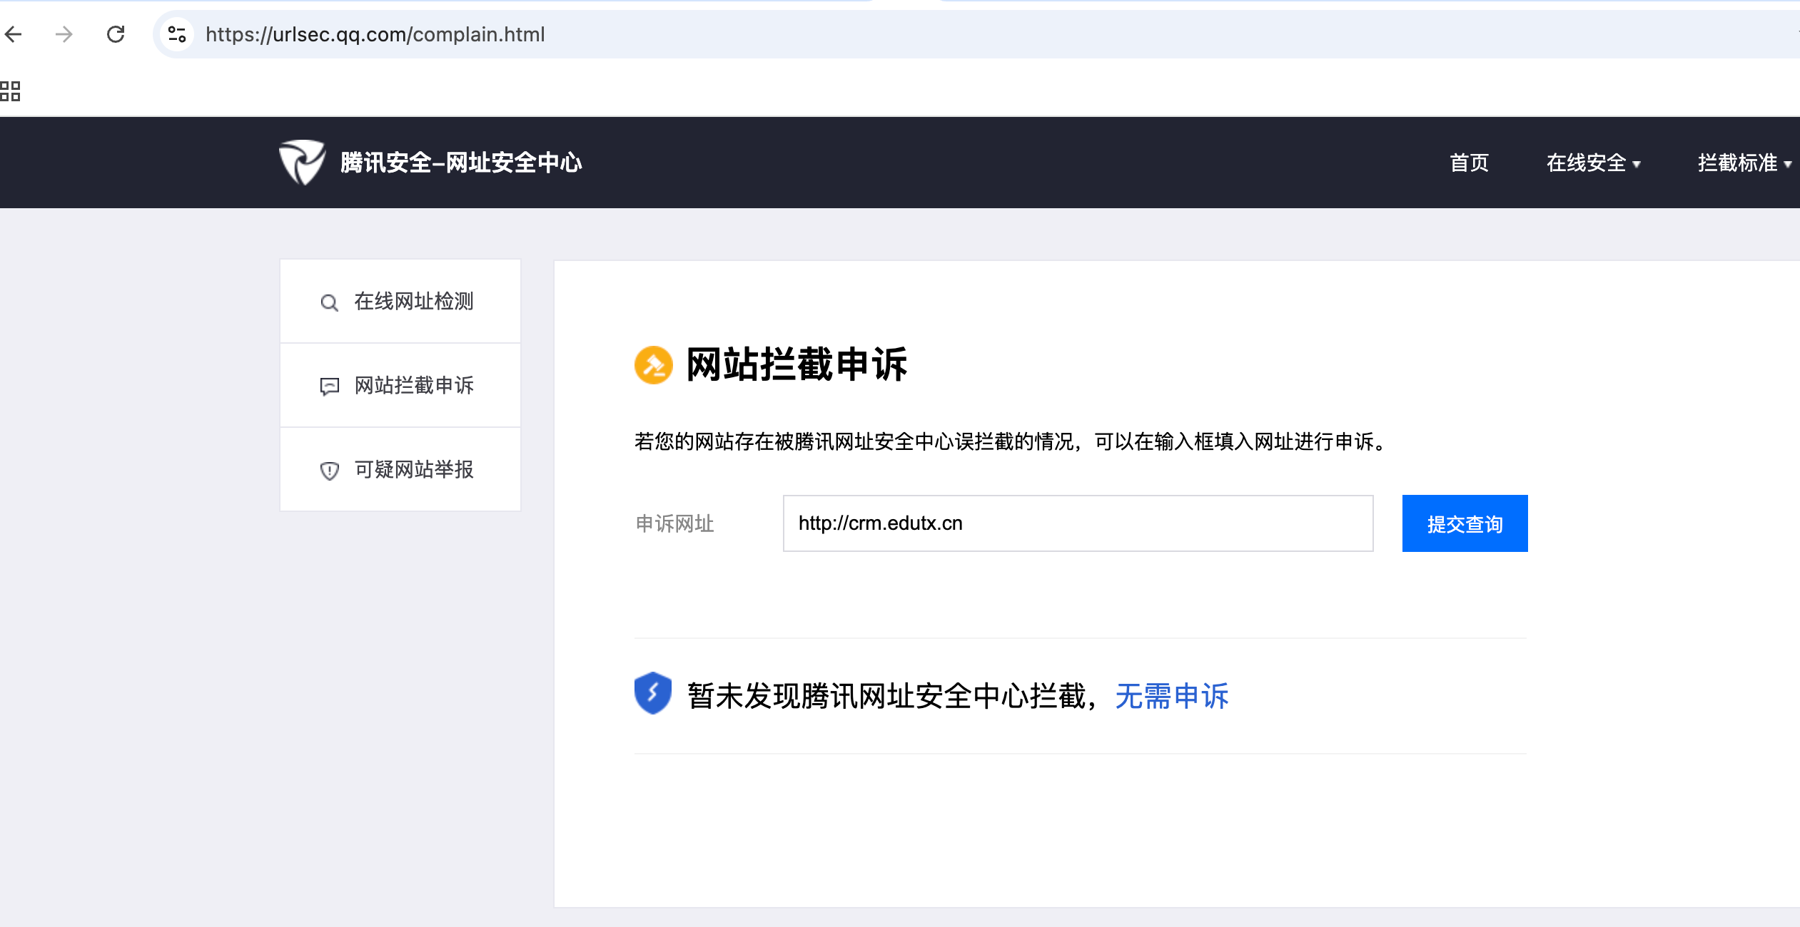Image resolution: width=1800 pixels, height=927 pixels.
Task: Open 在线网址检测 in the sidebar
Action: point(413,302)
